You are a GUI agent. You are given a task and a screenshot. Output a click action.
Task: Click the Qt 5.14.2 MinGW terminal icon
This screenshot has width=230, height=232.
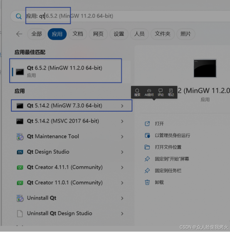tap(20, 106)
